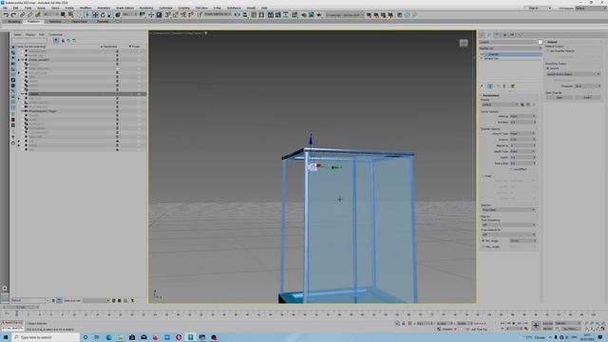
Task: Switch to the Modify command panel tab
Action: [x=489, y=34]
